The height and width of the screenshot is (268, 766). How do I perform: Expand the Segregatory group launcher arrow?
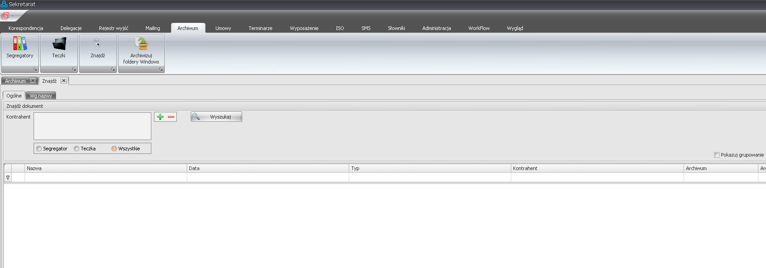(x=35, y=69)
